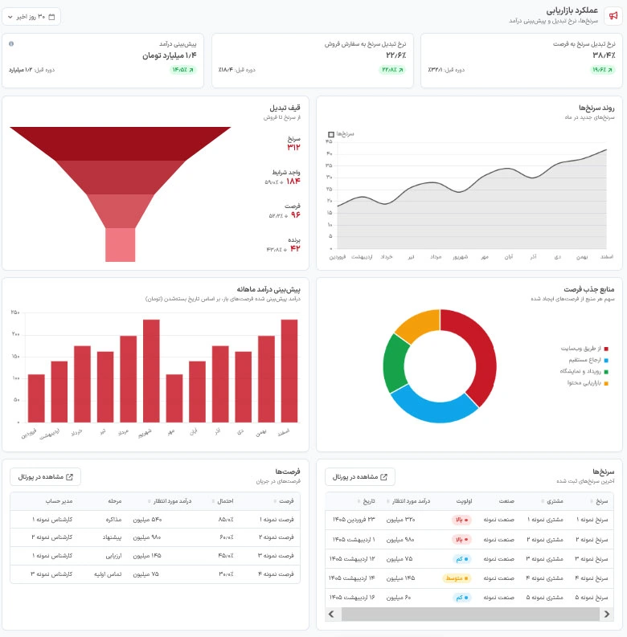Click the ۲۲/۸٪ growth badge on the lead-to-sales-order (سرنخ به سفارش فروش) card

point(392,70)
